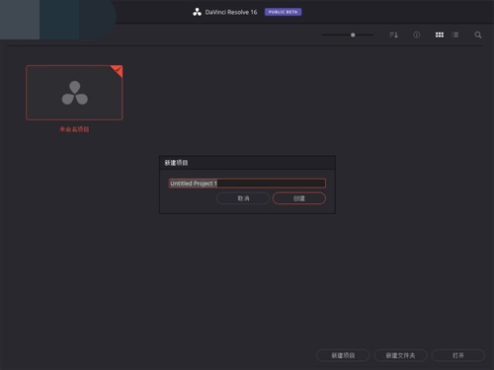Click the sort order icon
Image resolution: width=494 pixels, height=370 pixels.
pos(393,35)
